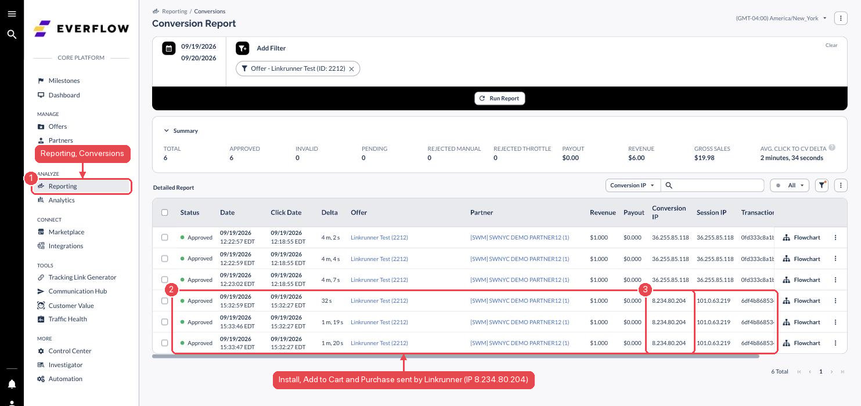Open row actions menu for 12:22:57 EDT conversion
Screen dimensions: 861x406
click(835, 237)
